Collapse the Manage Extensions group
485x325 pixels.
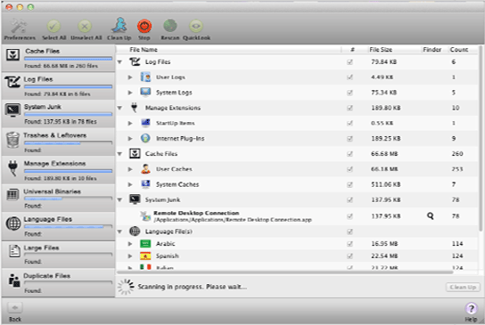pyautogui.click(x=119, y=108)
